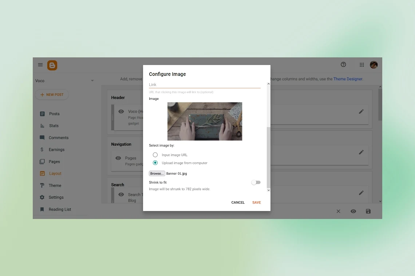Click the Pages stacked sheets icon

tap(42, 162)
